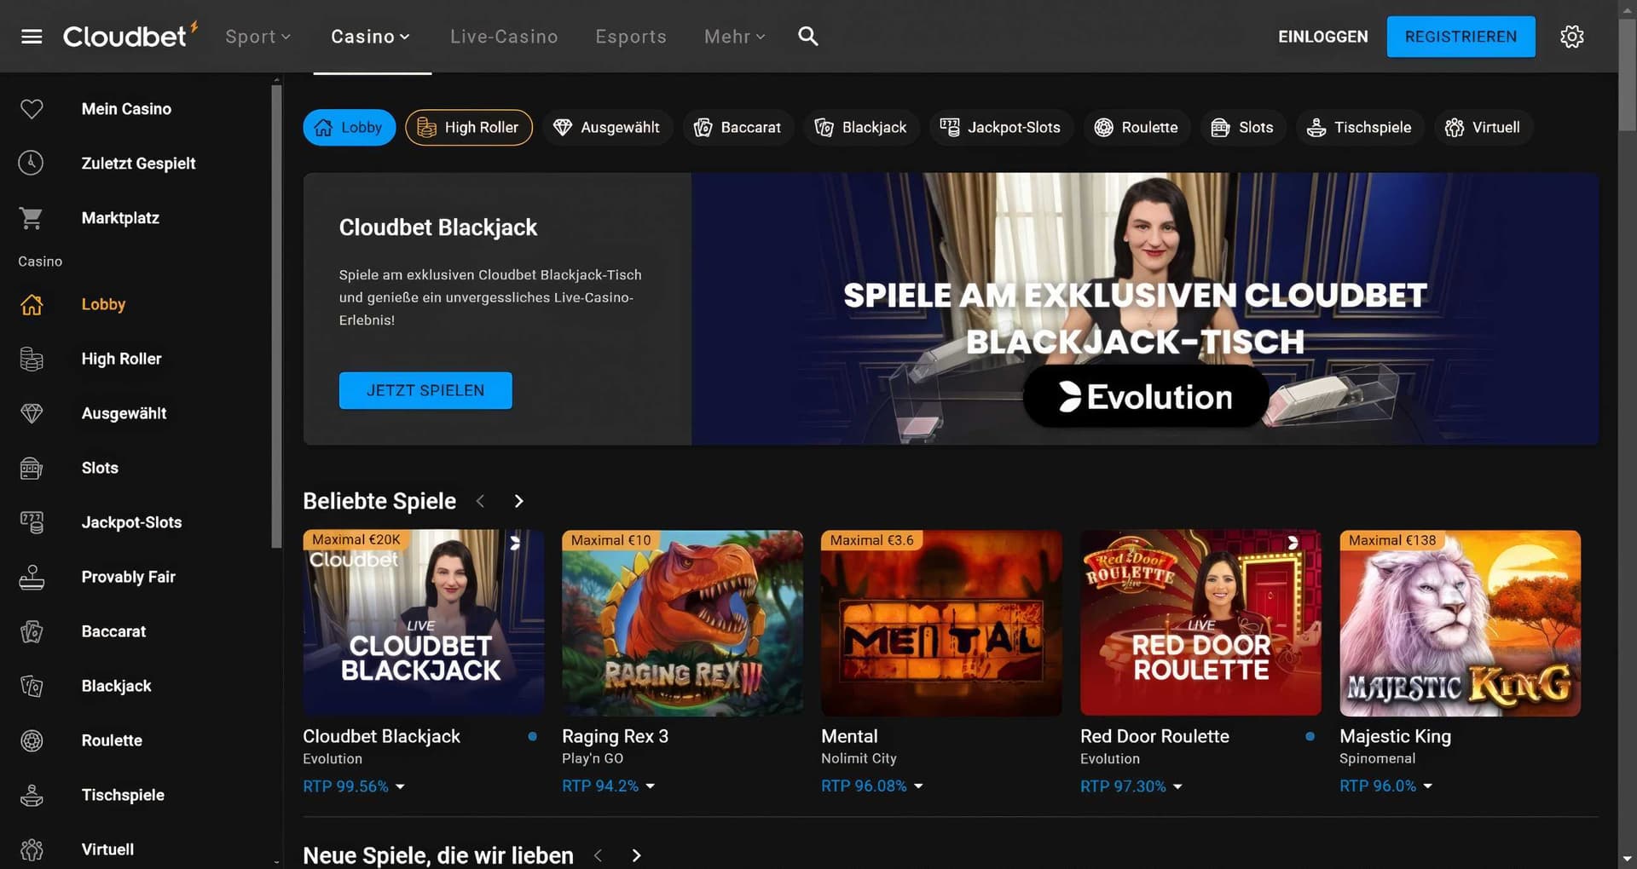This screenshot has height=869, width=1637.
Task: Select the High Roller filter chip
Action: [x=468, y=127]
